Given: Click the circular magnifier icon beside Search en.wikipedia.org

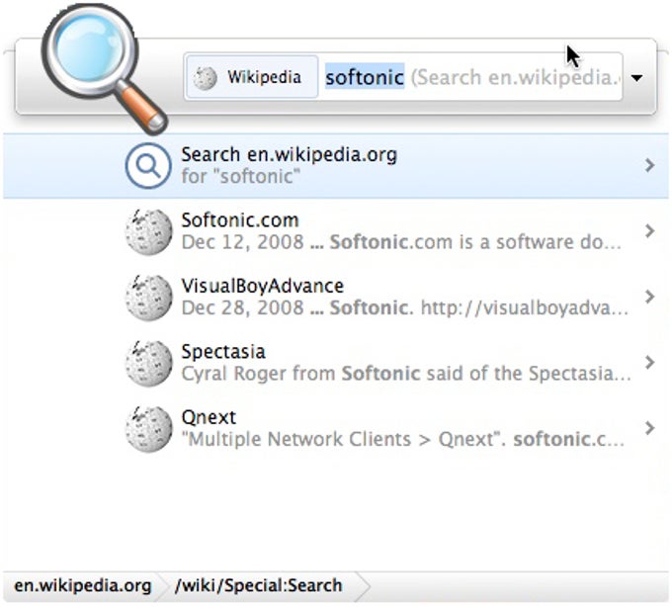Looking at the screenshot, I should click(148, 165).
